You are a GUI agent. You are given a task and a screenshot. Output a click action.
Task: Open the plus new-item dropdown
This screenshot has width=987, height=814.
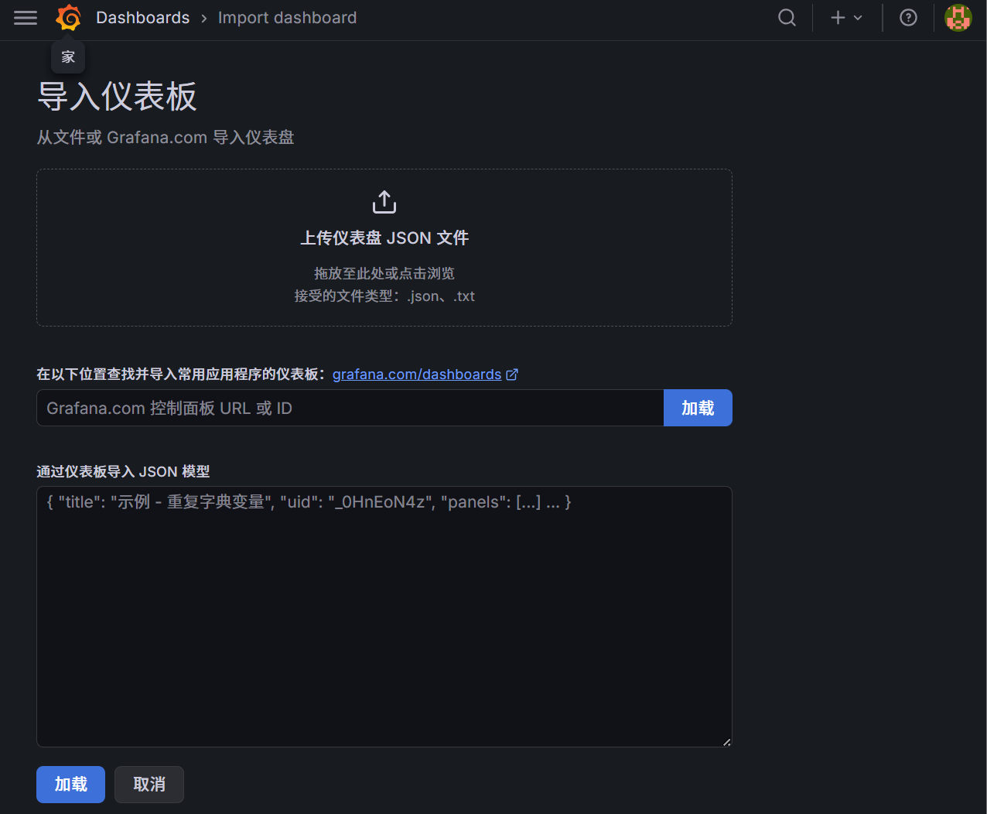(x=846, y=18)
